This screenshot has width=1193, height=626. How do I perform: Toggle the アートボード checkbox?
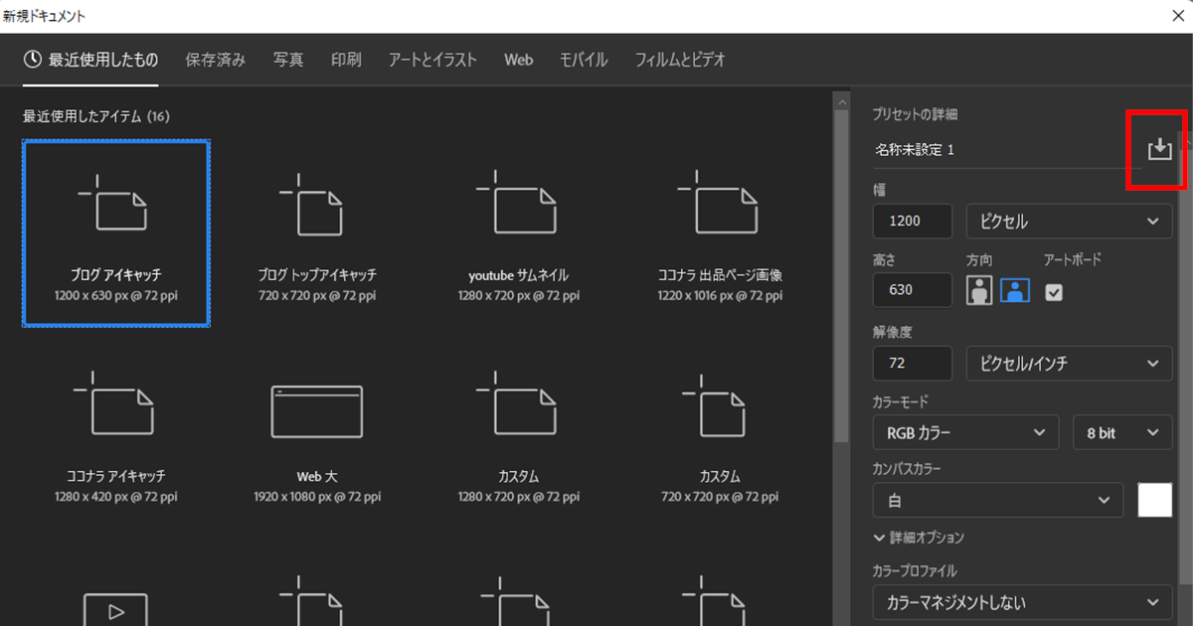point(1055,291)
